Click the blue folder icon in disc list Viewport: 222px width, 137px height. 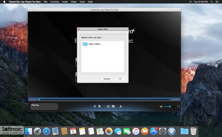(x=85, y=44)
